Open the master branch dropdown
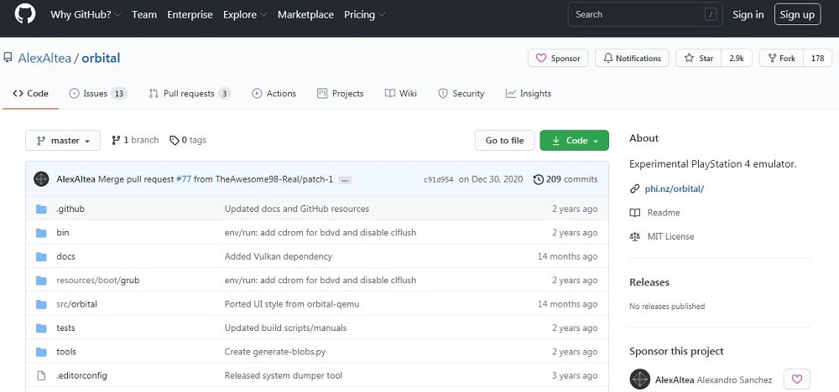Image resolution: width=839 pixels, height=392 pixels. coord(63,141)
